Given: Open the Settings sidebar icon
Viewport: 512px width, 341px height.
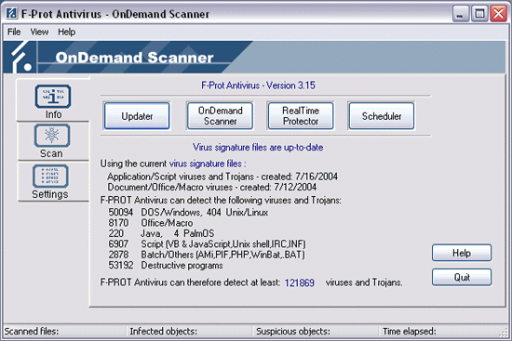Looking at the screenshot, I should point(50,177).
